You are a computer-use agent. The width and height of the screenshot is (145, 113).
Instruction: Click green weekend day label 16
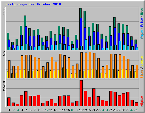(x=72, y=110)
